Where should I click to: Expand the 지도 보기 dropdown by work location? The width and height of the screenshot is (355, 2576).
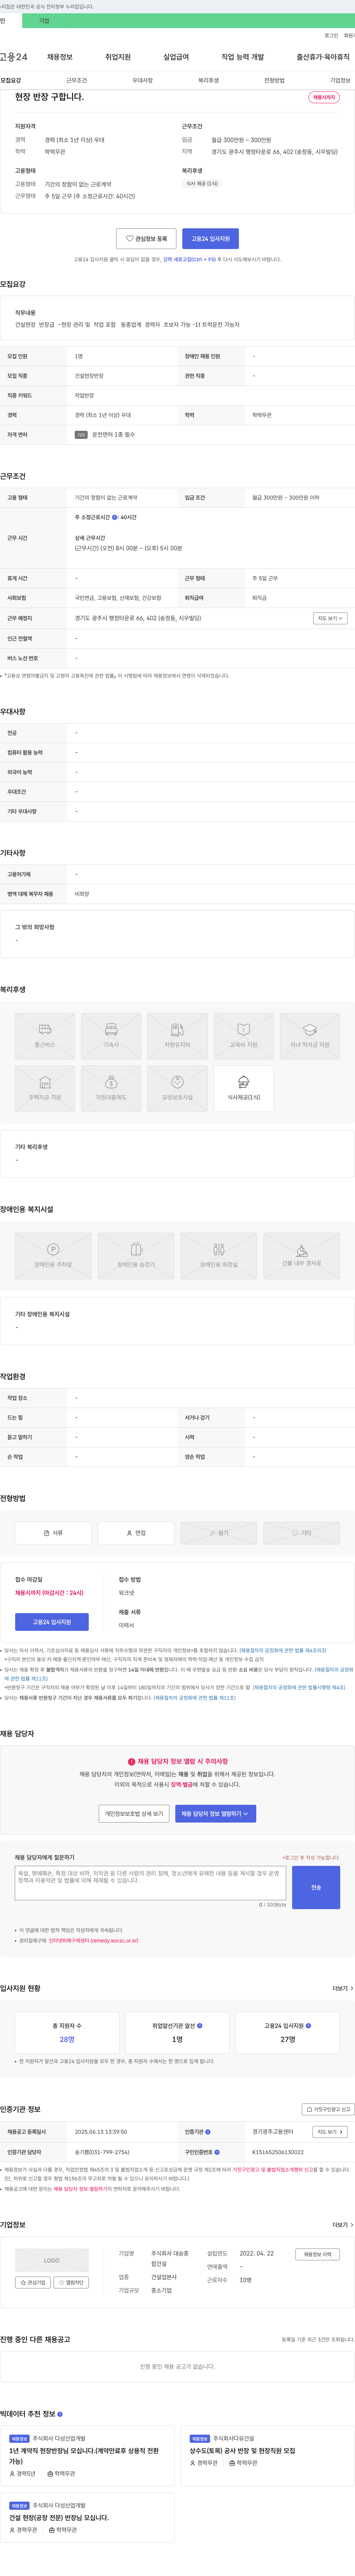pos(330,618)
